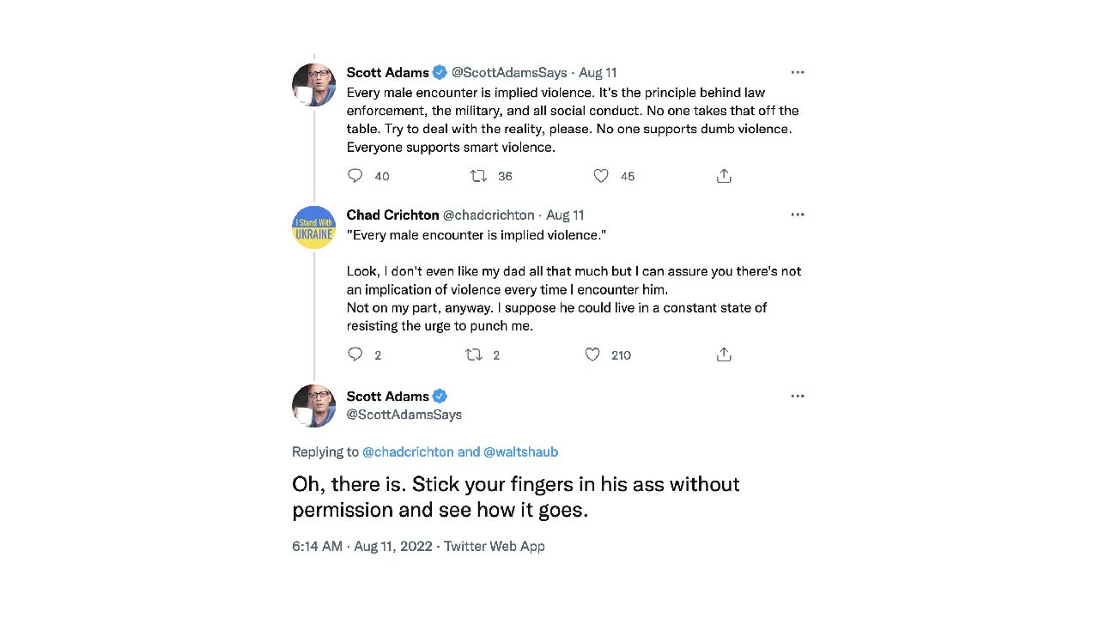
Task: Open @chadcrichton's profile from the replying-to line
Action: pyautogui.click(x=410, y=451)
